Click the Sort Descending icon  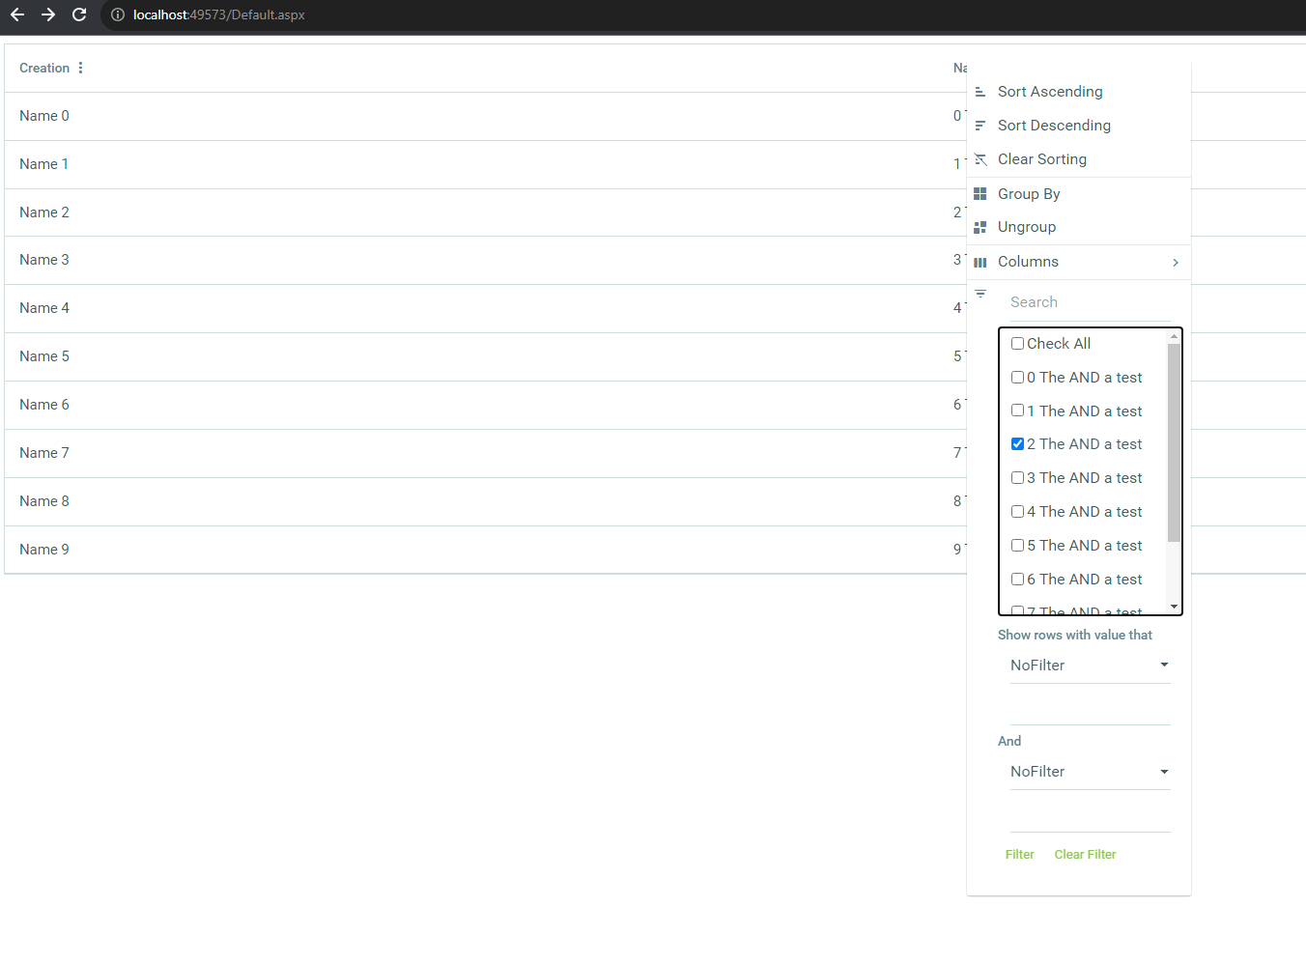click(x=980, y=126)
